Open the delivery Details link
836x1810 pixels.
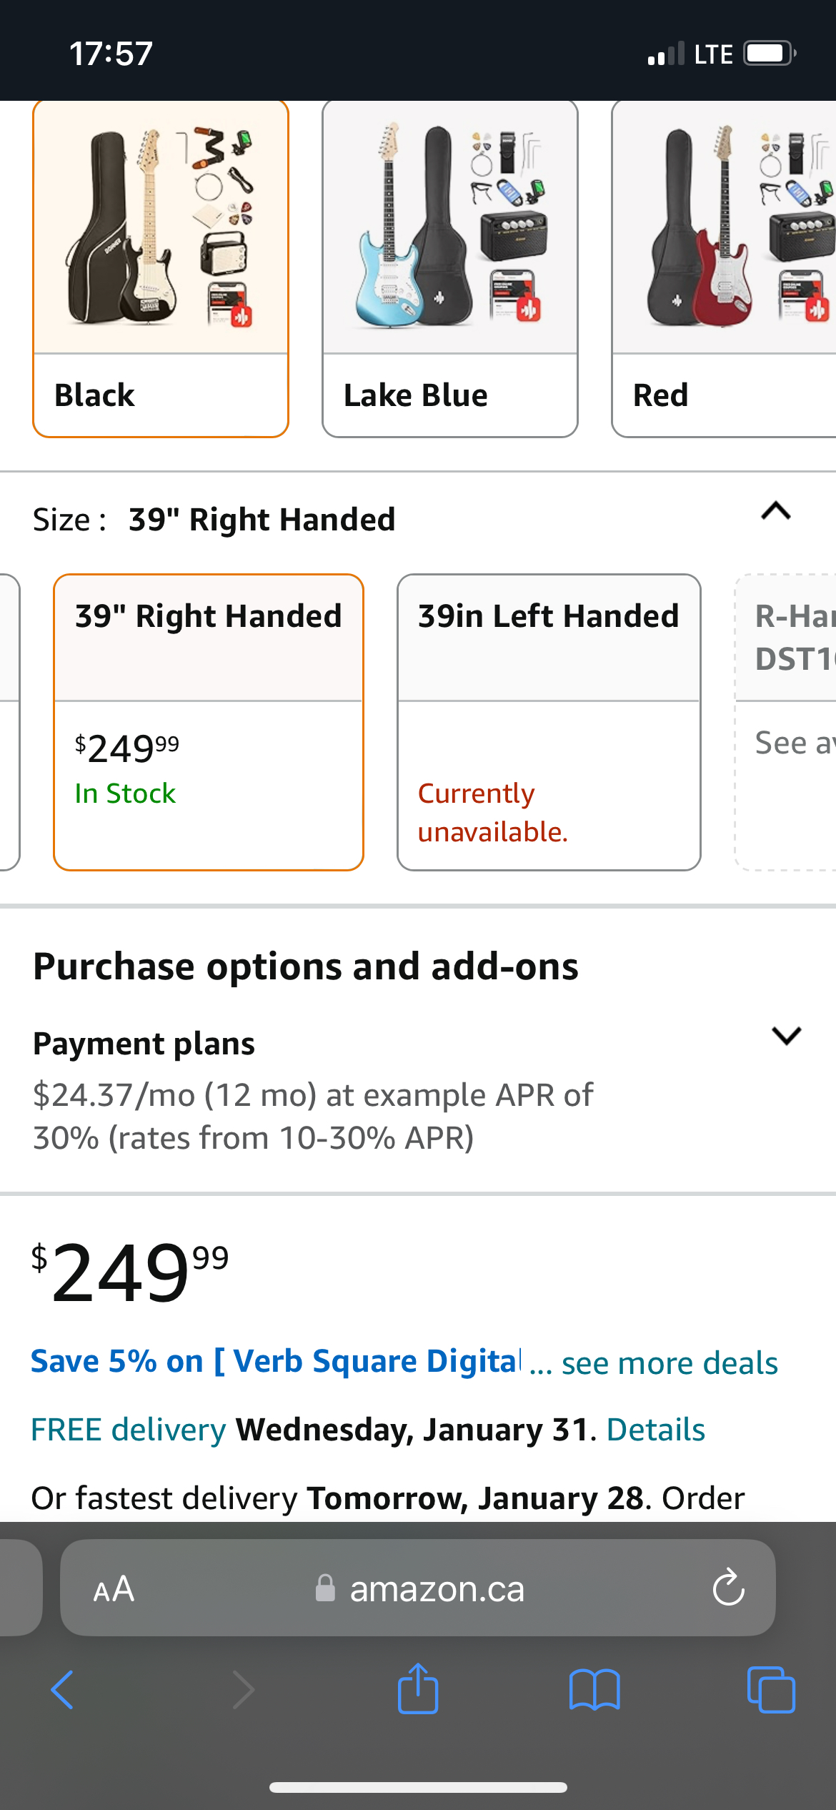(656, 1430)
